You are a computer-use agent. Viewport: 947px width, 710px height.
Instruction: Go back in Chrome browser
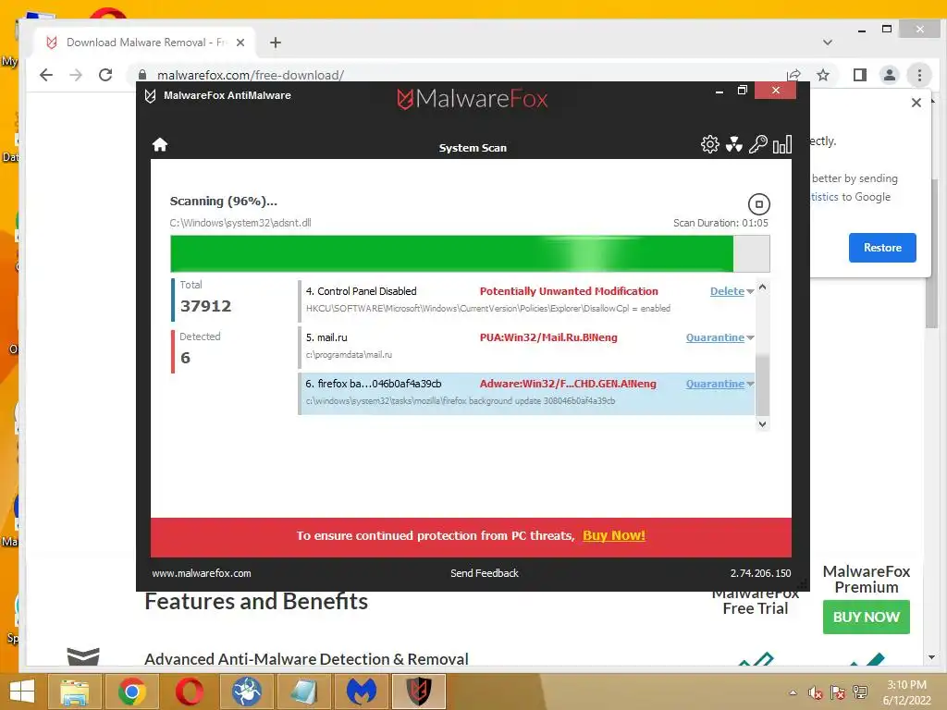pyautogui.click(x=46, y=75)
